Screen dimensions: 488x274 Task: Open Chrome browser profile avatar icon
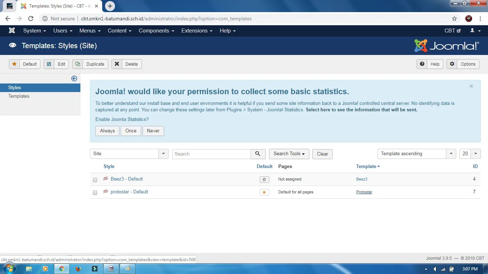pyautogui.click(x=469, y=19)
